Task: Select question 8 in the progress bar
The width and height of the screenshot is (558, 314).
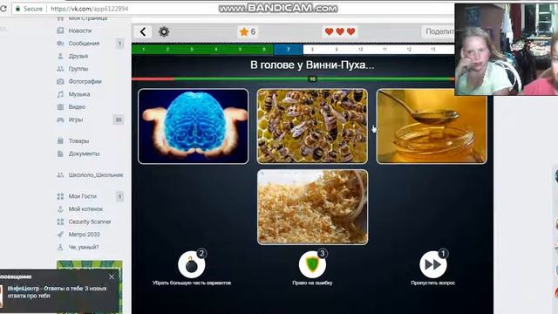Action: click(x=312, y=50)
